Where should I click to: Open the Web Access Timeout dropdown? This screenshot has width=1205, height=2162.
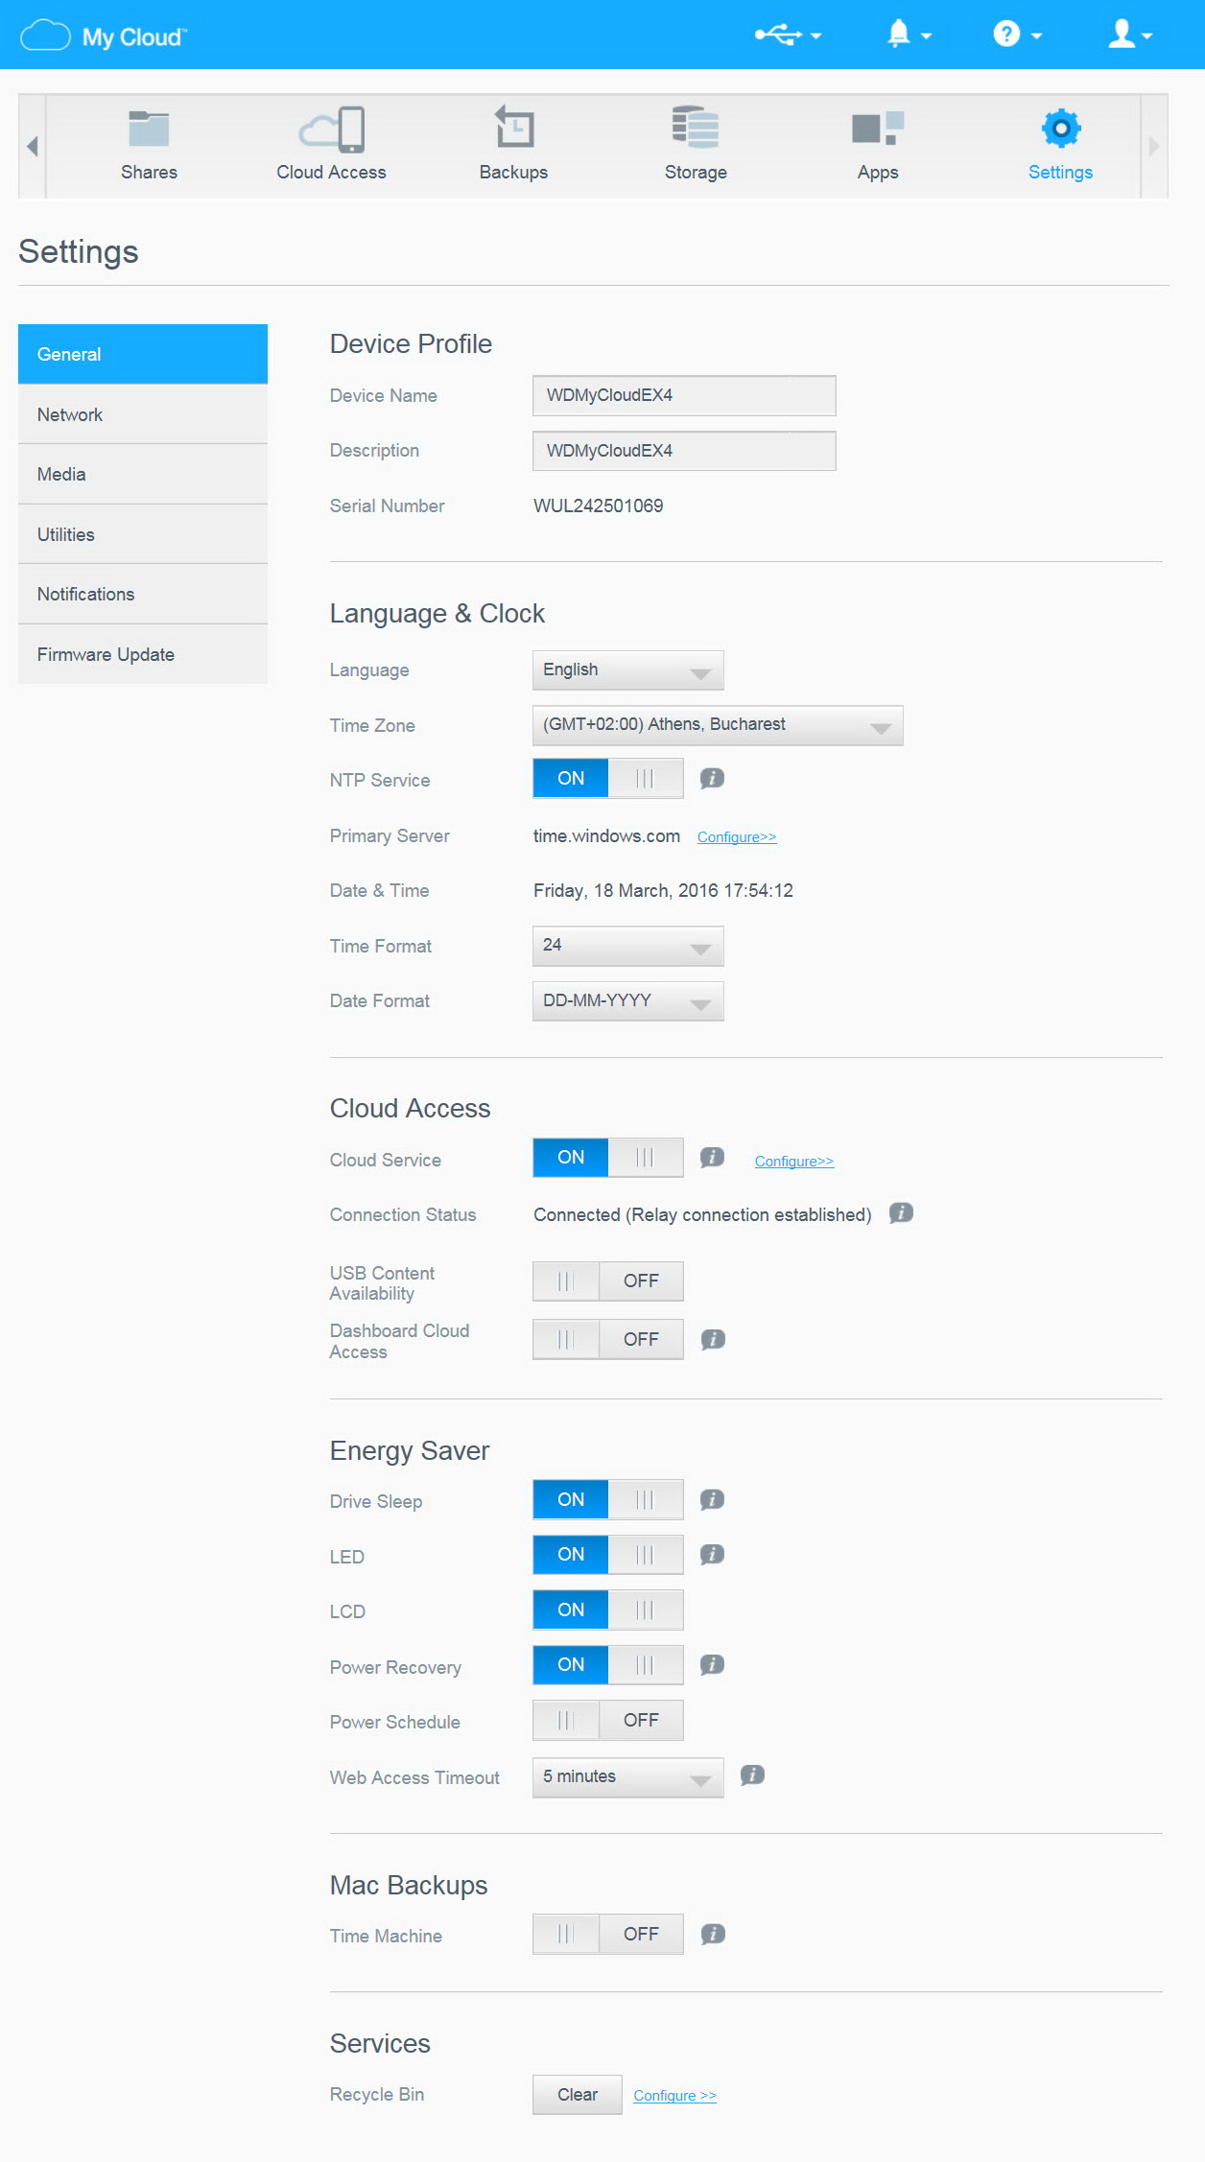(x=628, y=1777)
